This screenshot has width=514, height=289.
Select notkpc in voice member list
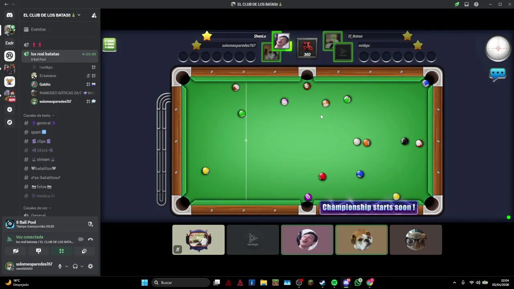63,67
